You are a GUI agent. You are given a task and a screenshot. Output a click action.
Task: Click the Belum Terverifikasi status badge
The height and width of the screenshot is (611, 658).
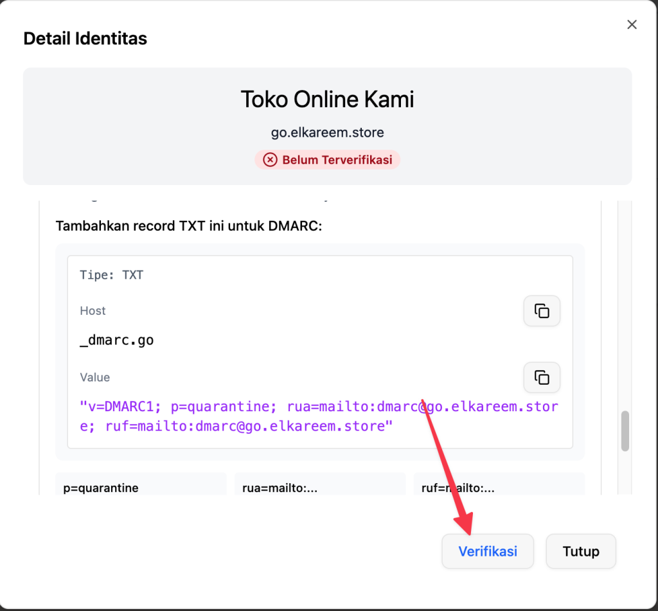click(x=328, y=160)
